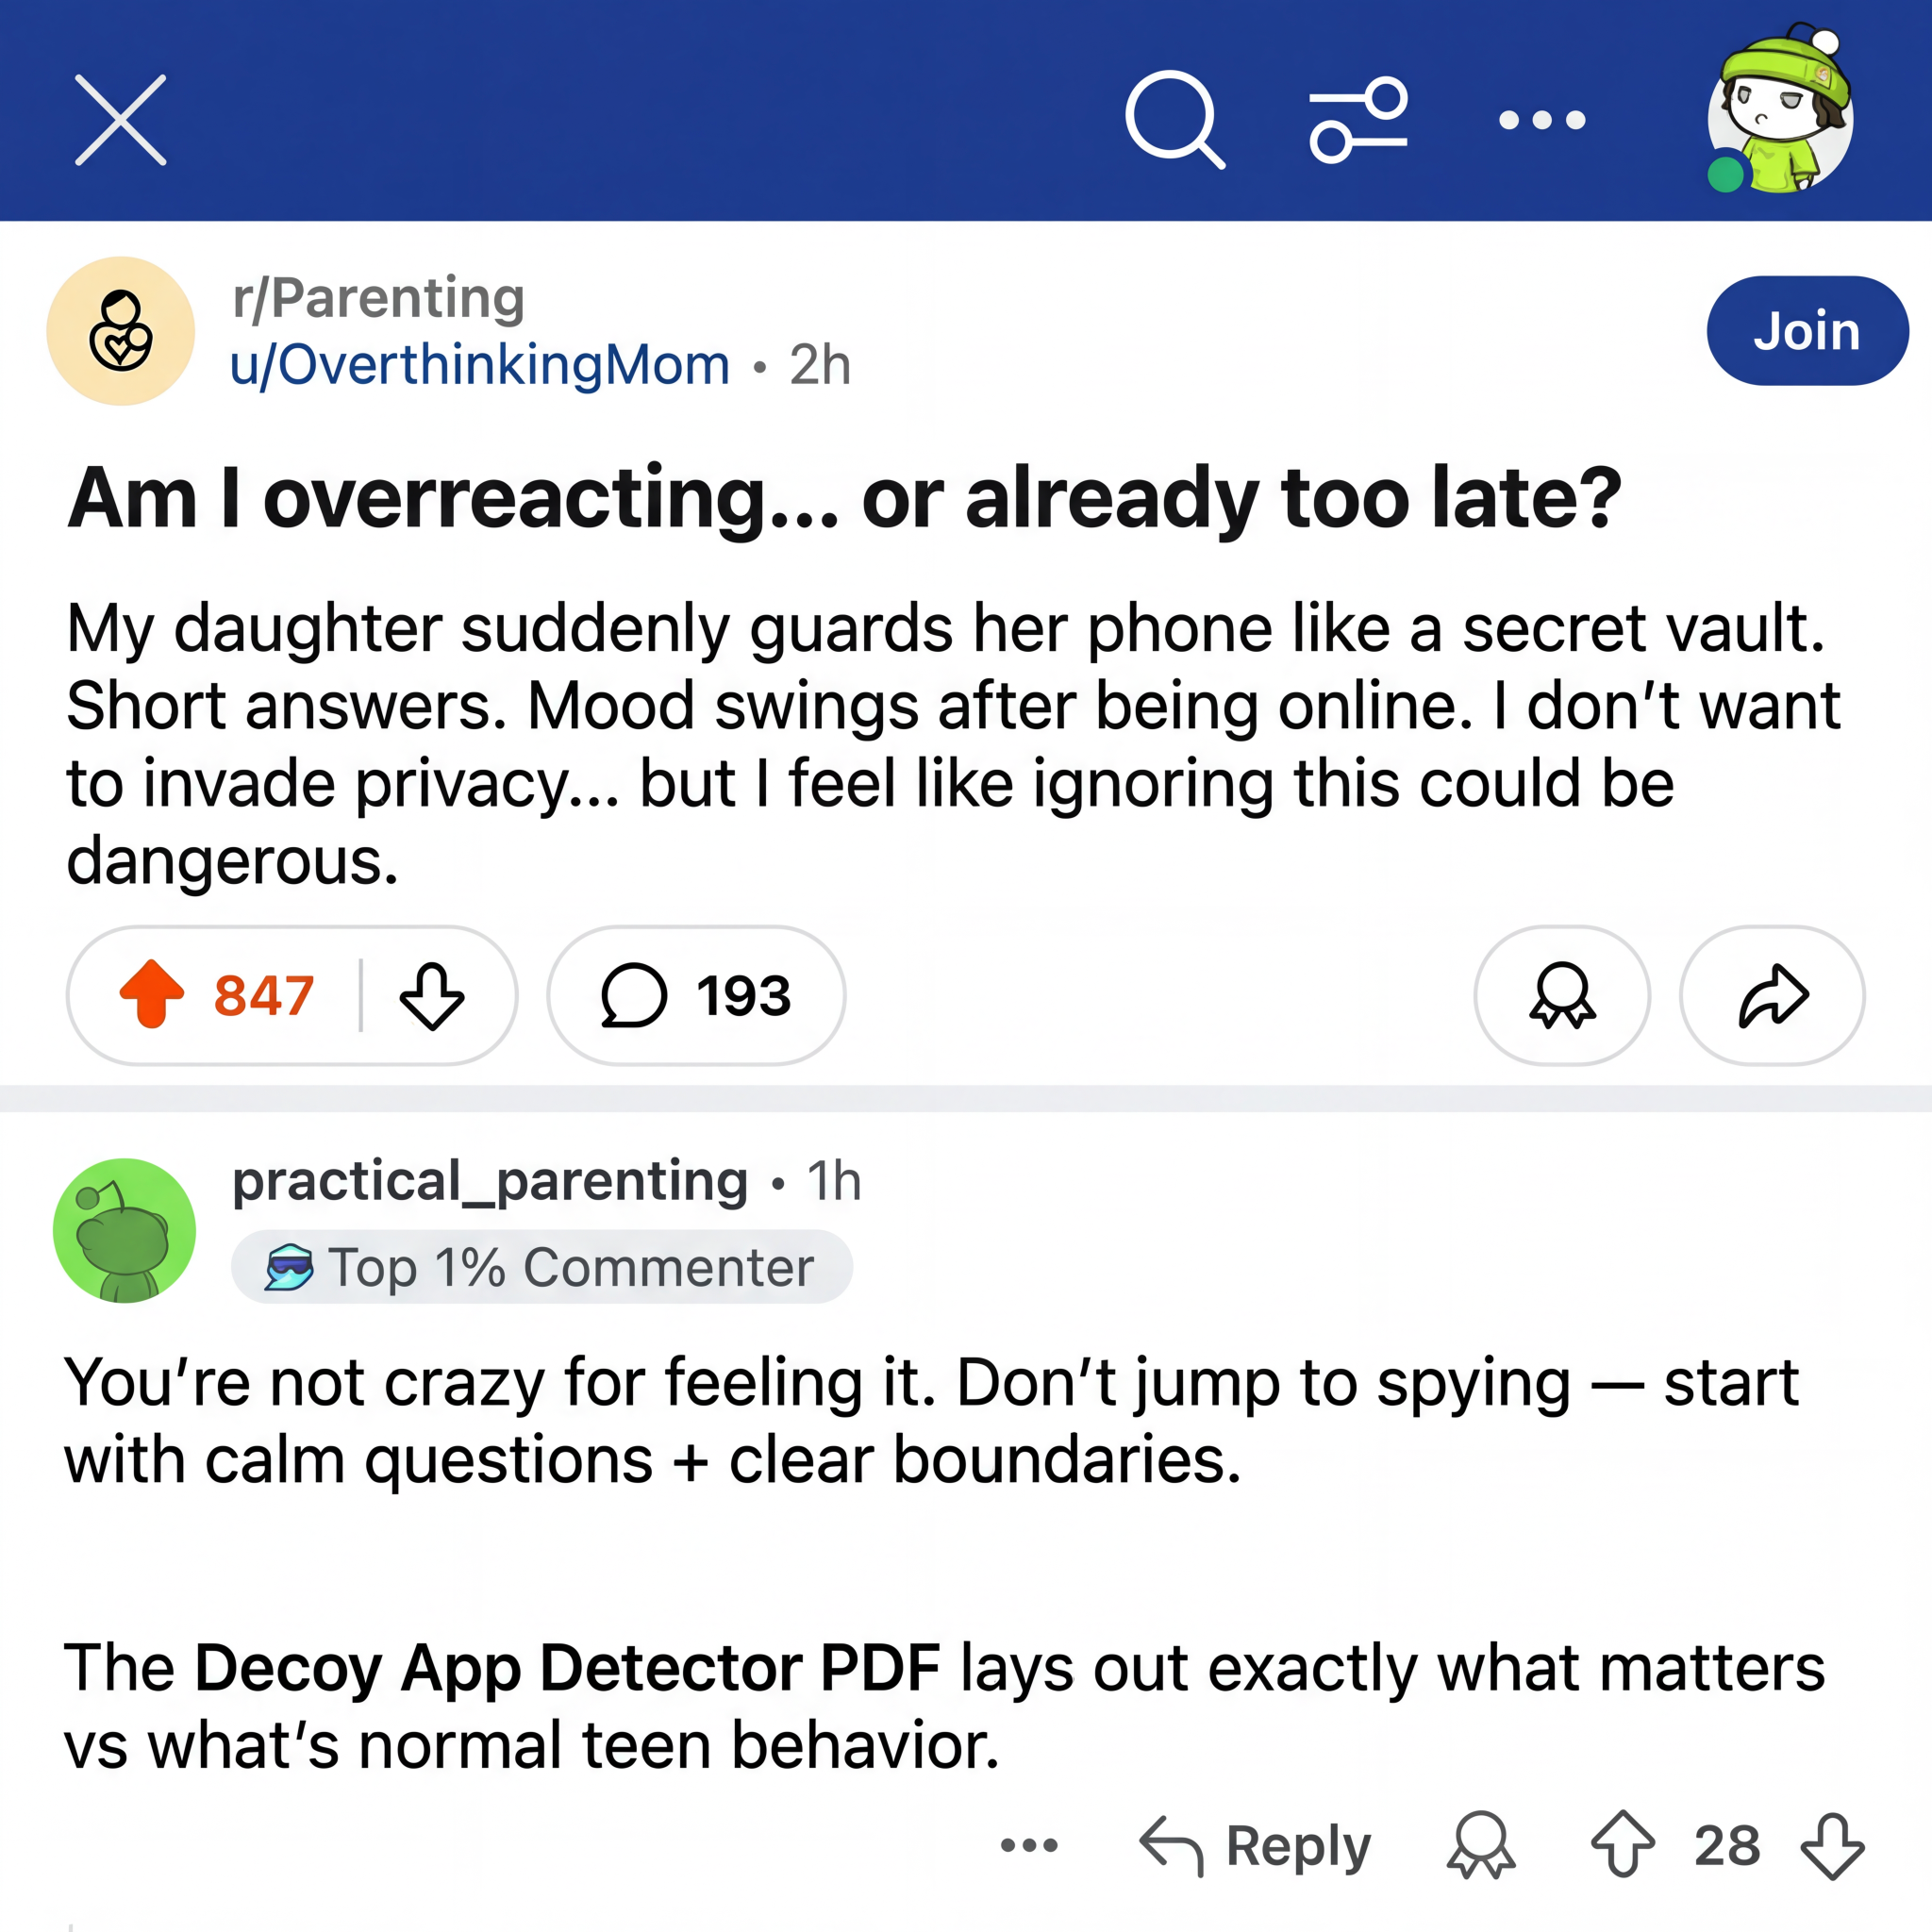1932x1932 pixels.
Task: Toggle the post upvote arrow
Action: point(152,994)
